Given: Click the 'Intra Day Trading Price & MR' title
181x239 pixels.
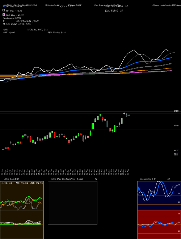Looking at the screenshot, I should pos(67,179).
